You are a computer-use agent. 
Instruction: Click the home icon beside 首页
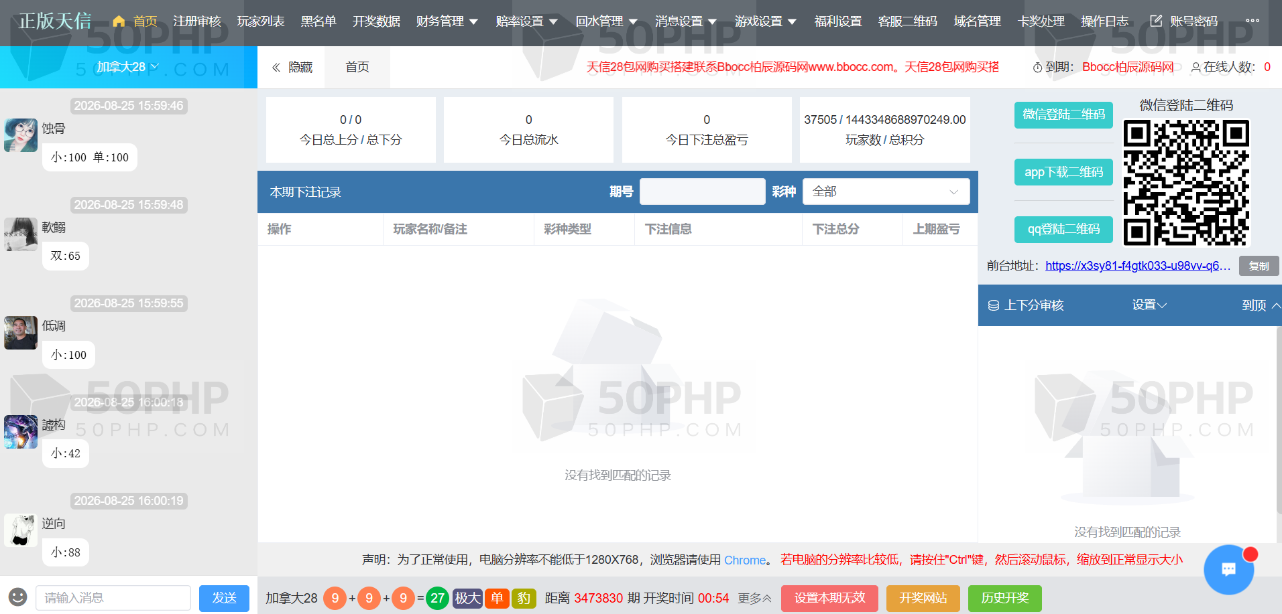click(119, 21)
